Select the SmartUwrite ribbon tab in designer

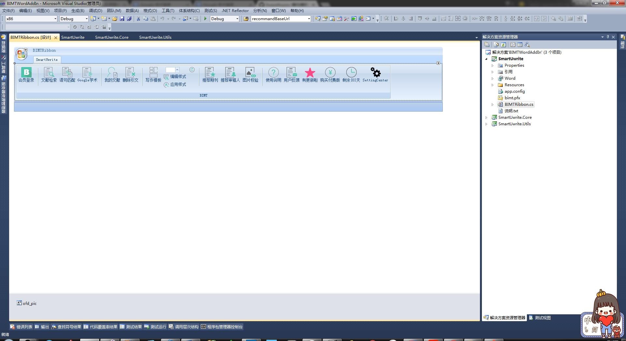click(x=47, y=60)
